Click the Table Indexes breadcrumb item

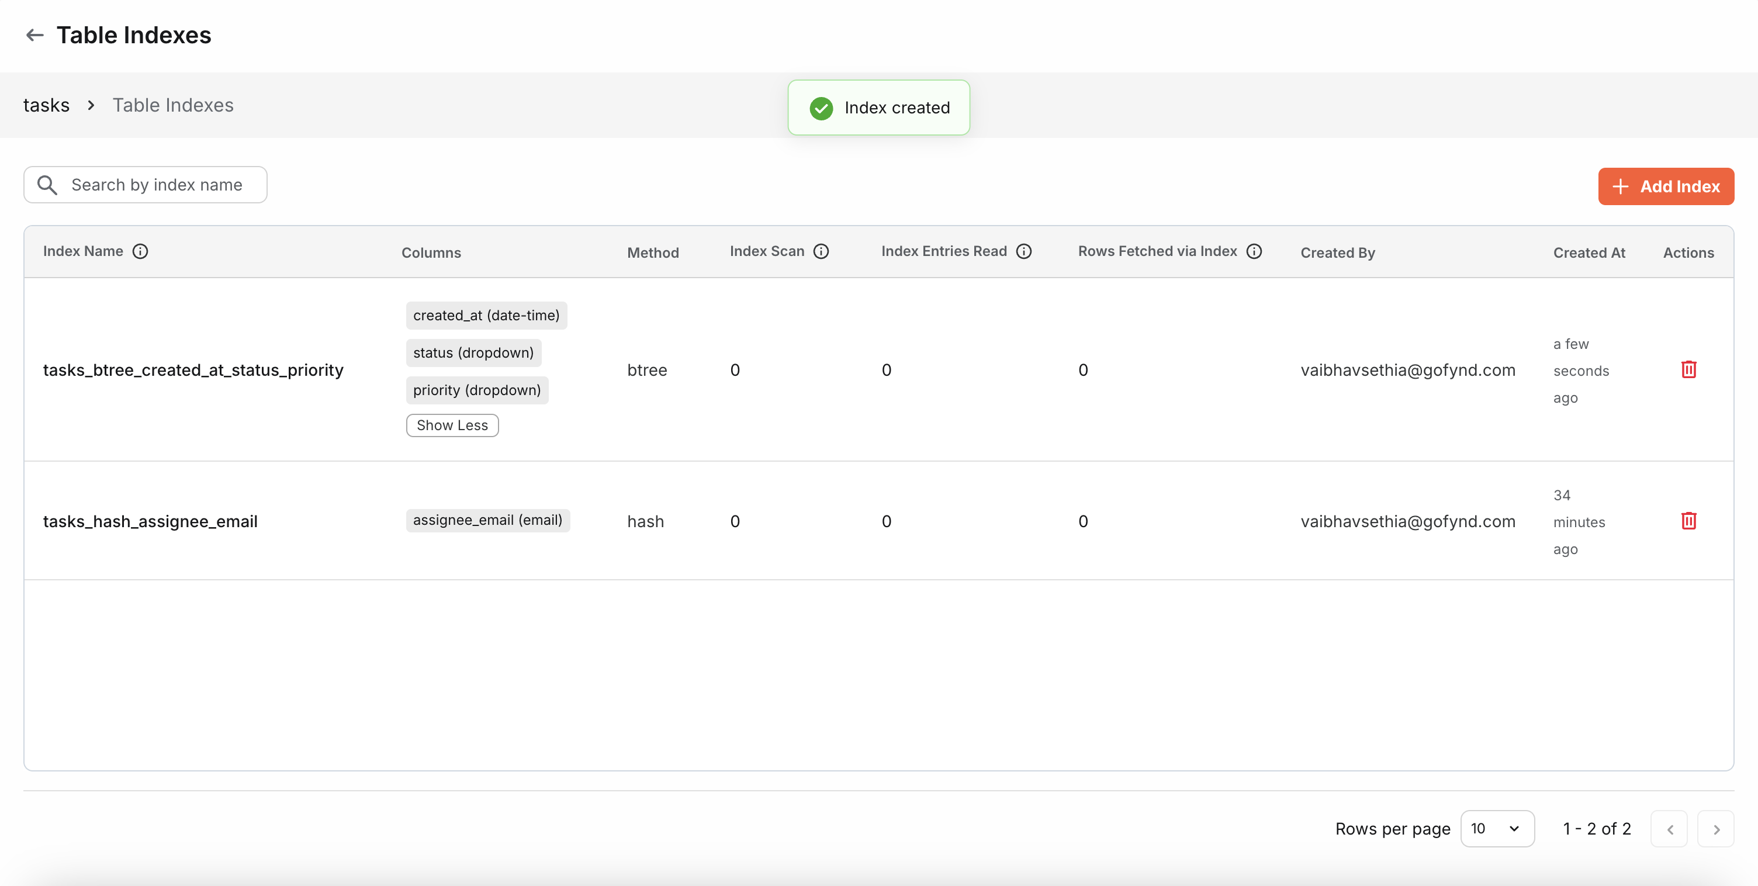tap(172, 105)
